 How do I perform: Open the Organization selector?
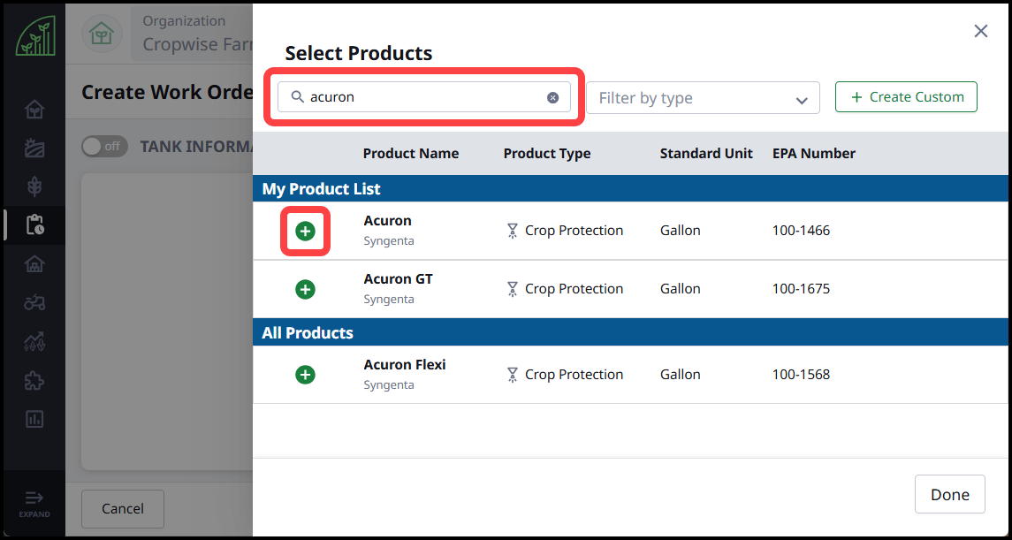(x=193, y=34)
